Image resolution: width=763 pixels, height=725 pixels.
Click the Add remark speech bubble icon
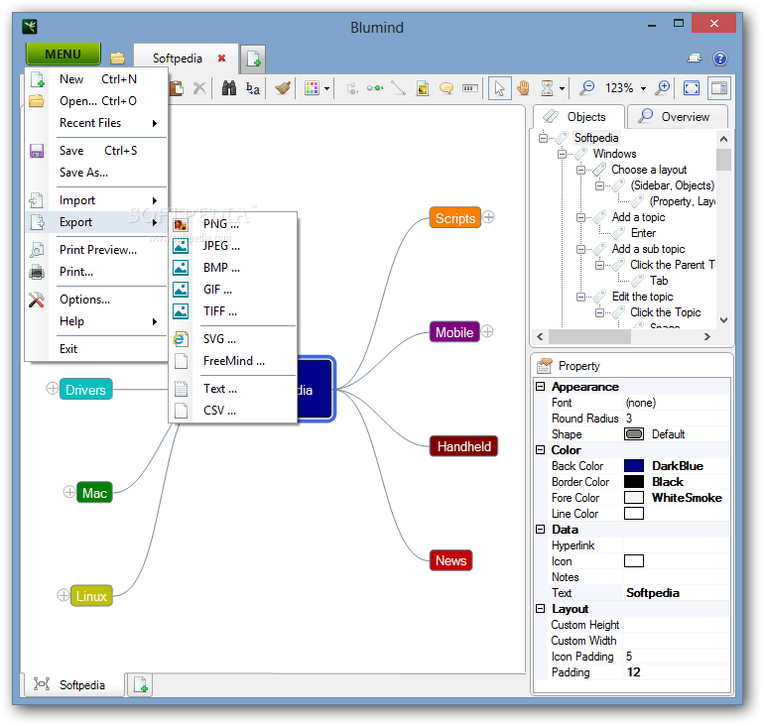(446, 88)
